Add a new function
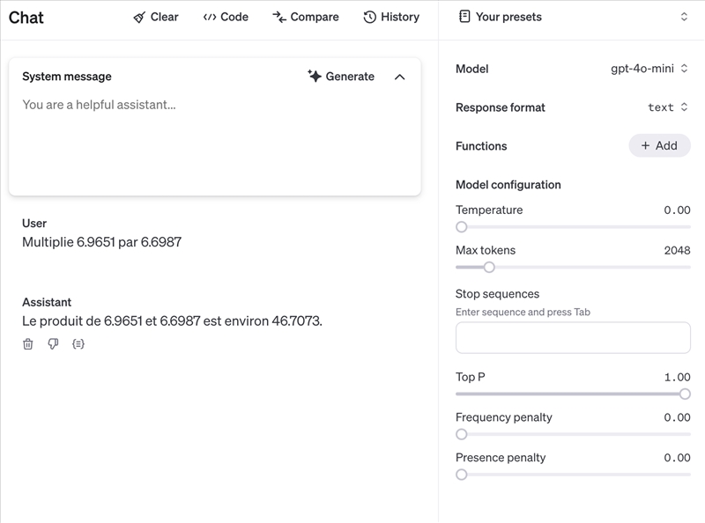The height and width of the screenshot is (523, 705). 659,145
